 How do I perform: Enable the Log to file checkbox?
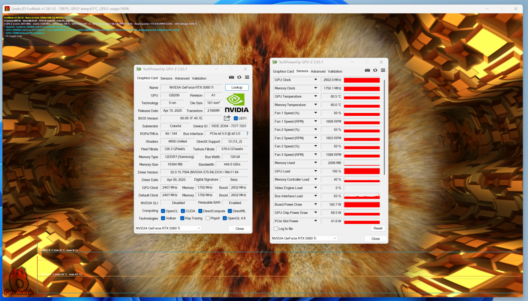click(276, 229)
